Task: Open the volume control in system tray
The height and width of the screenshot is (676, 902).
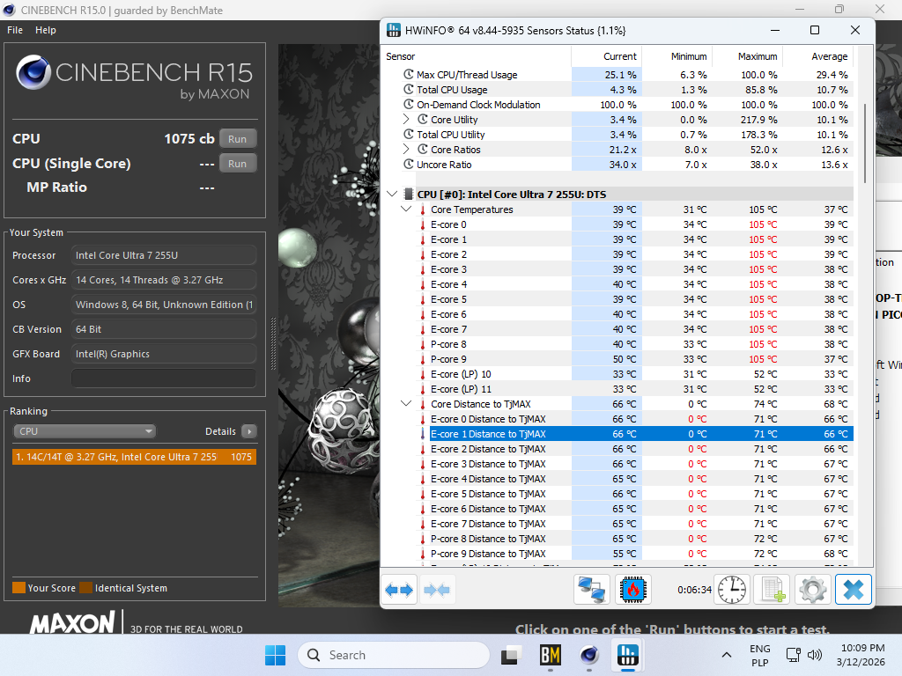Action: tap(815, 655)
